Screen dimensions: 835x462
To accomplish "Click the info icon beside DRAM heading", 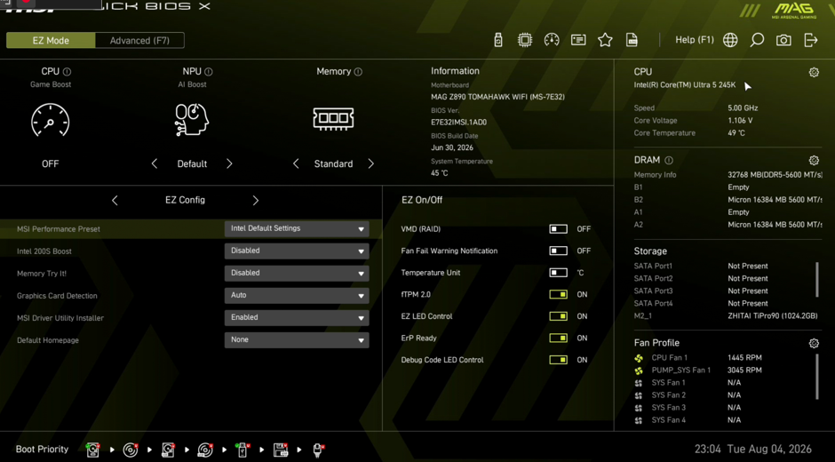I will (x=669, y=160).
